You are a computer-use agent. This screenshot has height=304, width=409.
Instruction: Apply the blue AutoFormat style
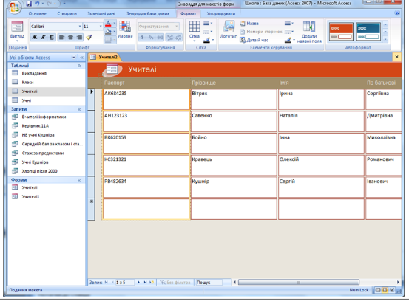click(368, 32)
